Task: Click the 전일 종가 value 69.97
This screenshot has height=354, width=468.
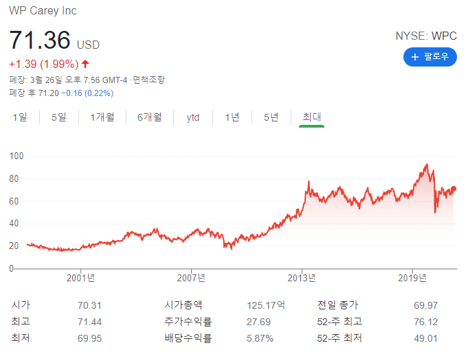Action: tap(425, 305)
